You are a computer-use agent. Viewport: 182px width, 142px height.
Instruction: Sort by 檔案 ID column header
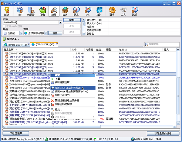(x=140, y=50)
